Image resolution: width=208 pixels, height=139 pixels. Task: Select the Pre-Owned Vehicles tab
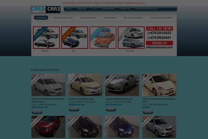[133, 18]
